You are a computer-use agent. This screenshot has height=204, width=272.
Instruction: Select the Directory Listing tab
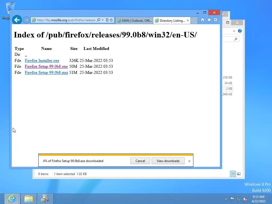coord(170,21)
